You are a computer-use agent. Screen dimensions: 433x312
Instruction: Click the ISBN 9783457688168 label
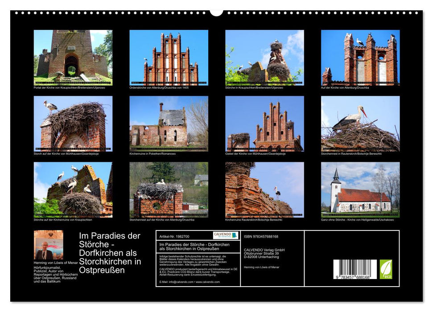261,236
